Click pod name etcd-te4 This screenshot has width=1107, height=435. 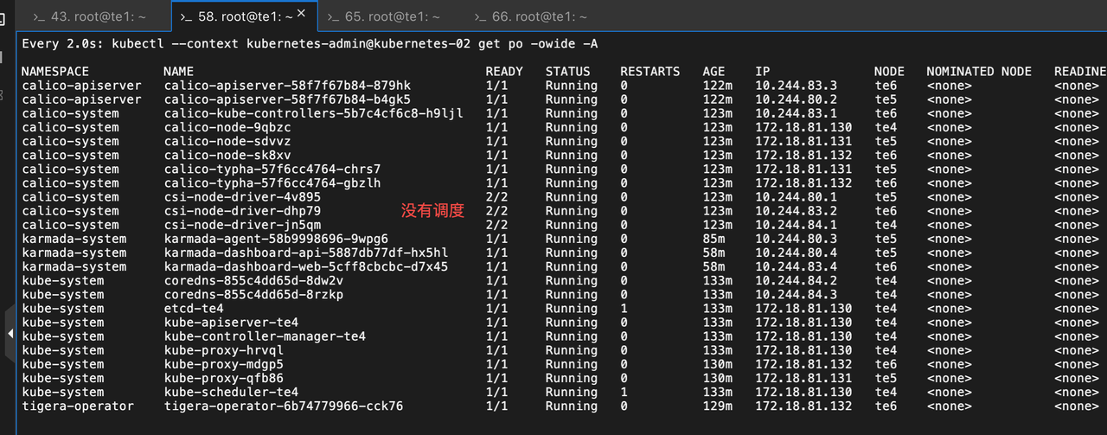(x=194, y=308)
